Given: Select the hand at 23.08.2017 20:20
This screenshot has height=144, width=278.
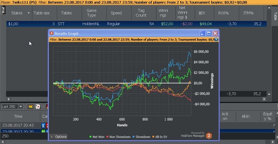Looking at the screenshot, I should (x=18, y=132).
